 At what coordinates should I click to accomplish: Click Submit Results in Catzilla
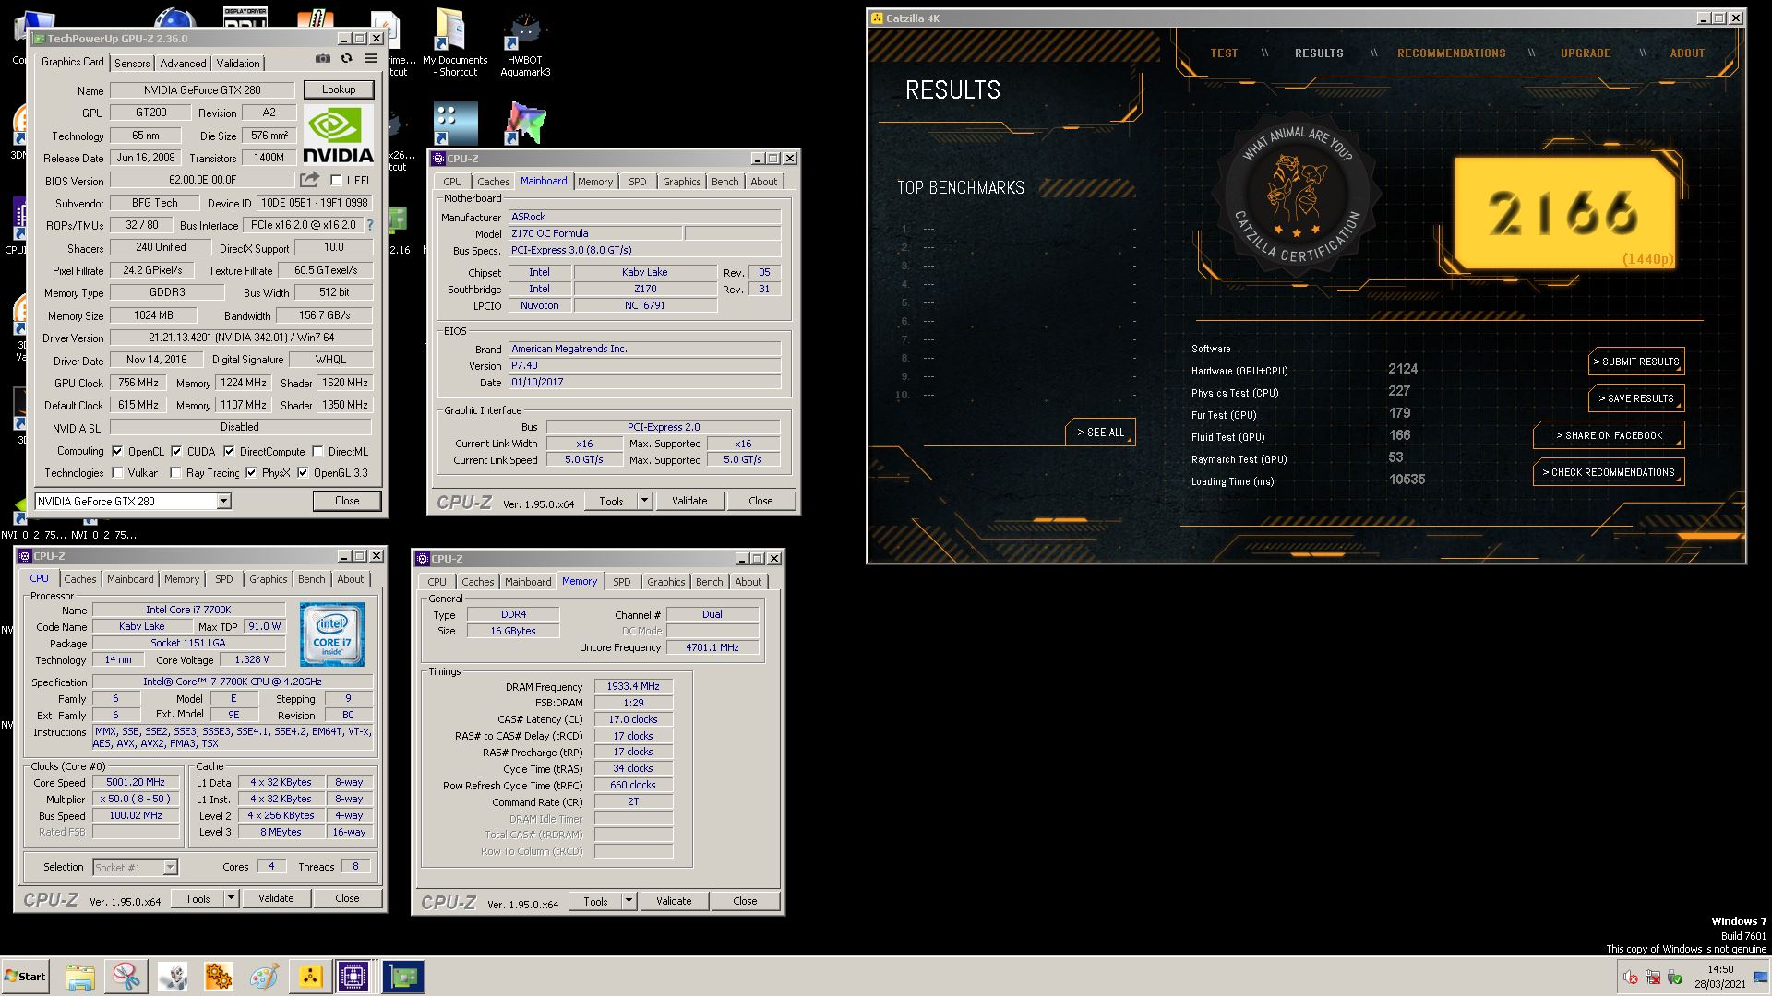pyautogui.click(x=1636, y=362)
